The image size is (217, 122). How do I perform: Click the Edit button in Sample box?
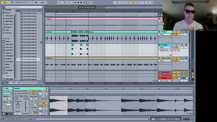tap(16, 96)
